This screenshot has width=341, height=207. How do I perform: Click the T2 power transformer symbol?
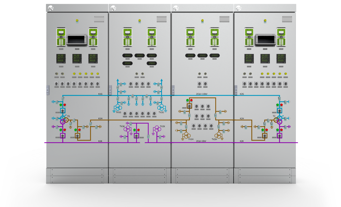coord(279,120)
